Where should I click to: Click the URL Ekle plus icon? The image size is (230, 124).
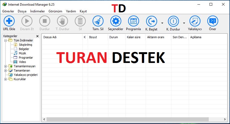coord(9,21)
